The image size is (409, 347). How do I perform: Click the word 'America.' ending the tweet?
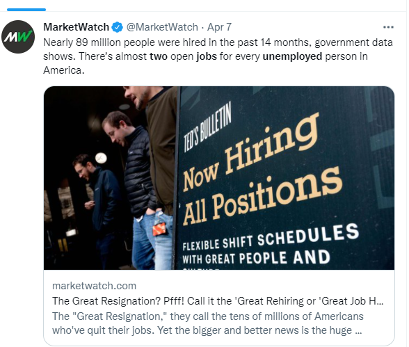(x=64, y=70)
